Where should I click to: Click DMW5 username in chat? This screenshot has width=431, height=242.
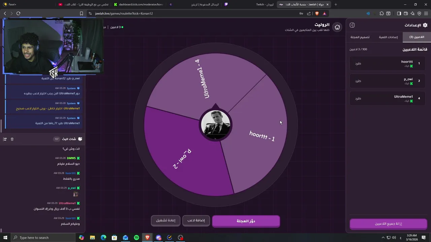[71, 158]
